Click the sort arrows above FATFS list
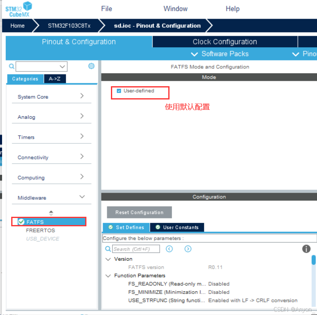Viewport: 317px width, 315px height. click(x=51, y=213)
